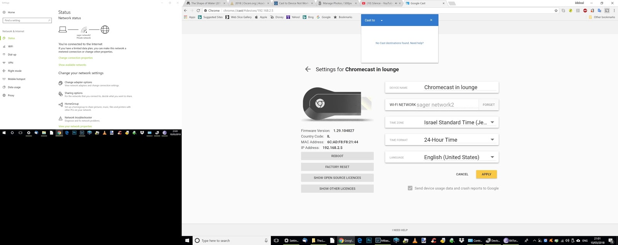Click the Factory Reset button
Image resolution: width=618 pixels, height=245 pixels.
pos(337,167)
